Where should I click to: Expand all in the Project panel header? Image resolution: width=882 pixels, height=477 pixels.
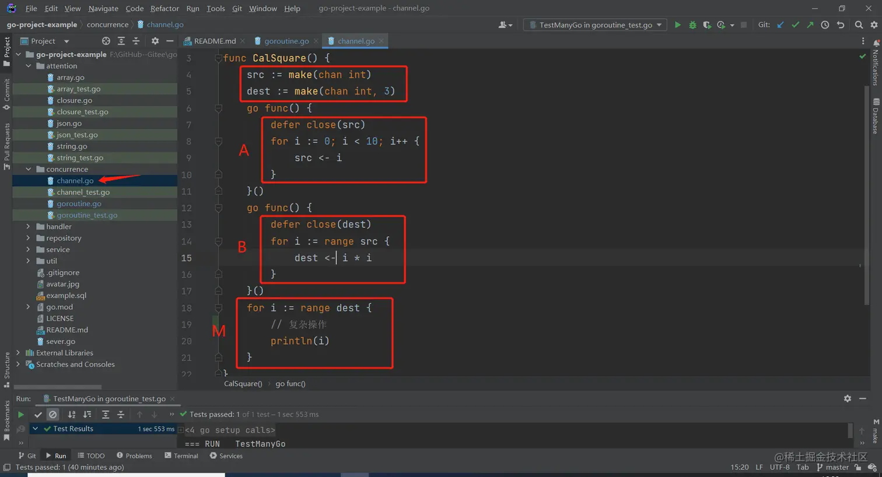121,41
